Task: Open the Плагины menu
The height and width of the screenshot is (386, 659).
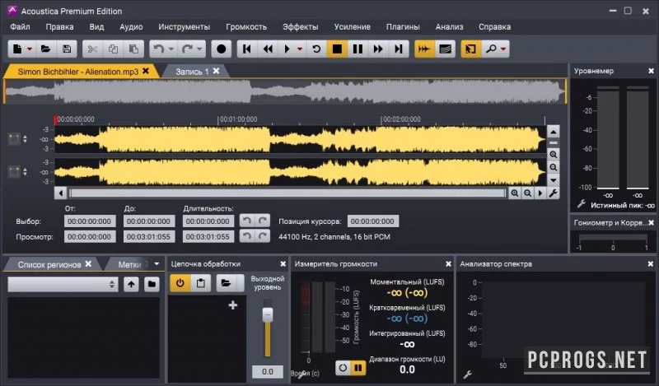Action: 403,27
